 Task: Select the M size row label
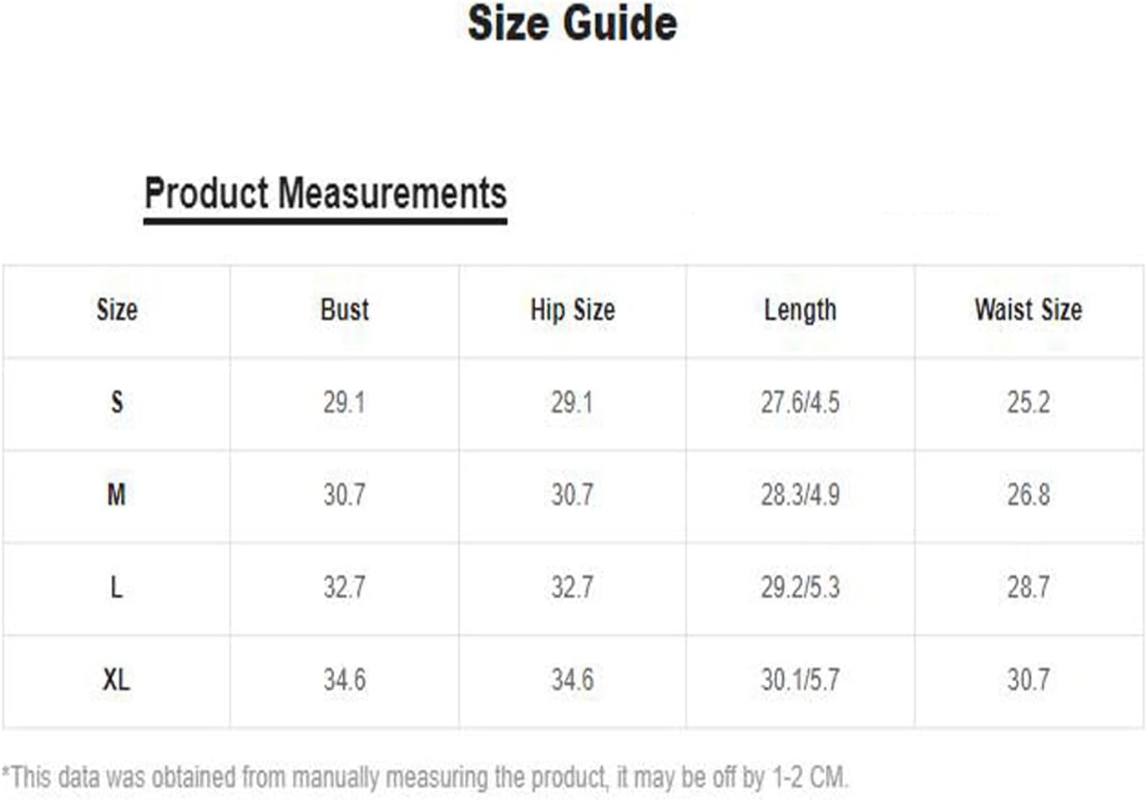coord(117,495)
